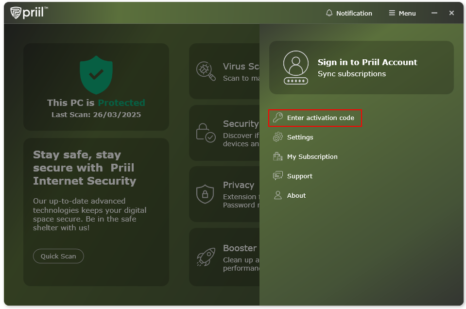Open My Subscription from the menu

click(312, 156)
